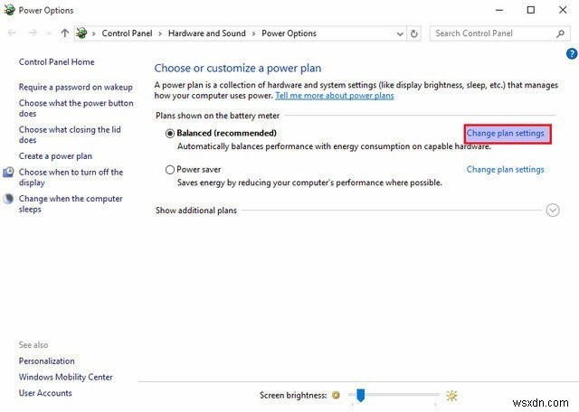Open Windows Mobility Center
The width and height of the screenshot is (579, 412).
click(66, 377)
